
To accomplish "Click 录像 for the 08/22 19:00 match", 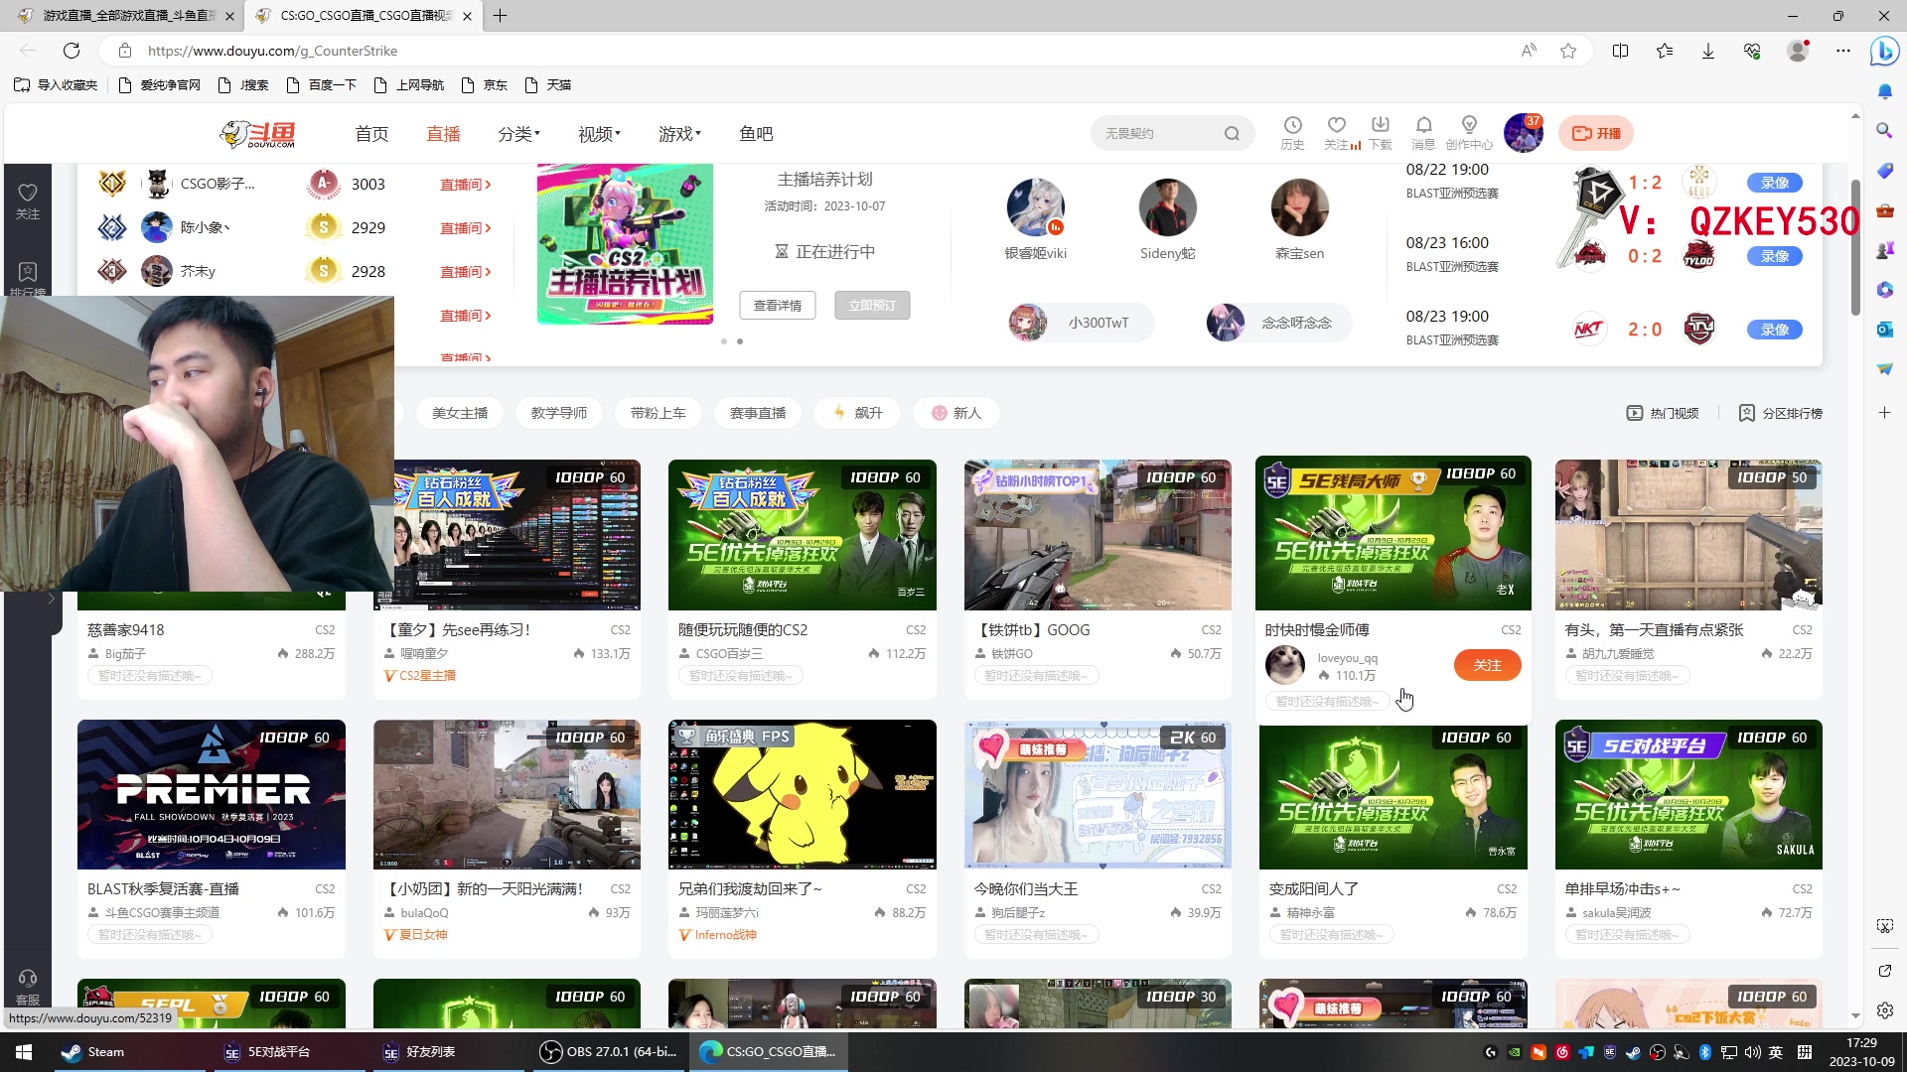I will coord(1775,183).
